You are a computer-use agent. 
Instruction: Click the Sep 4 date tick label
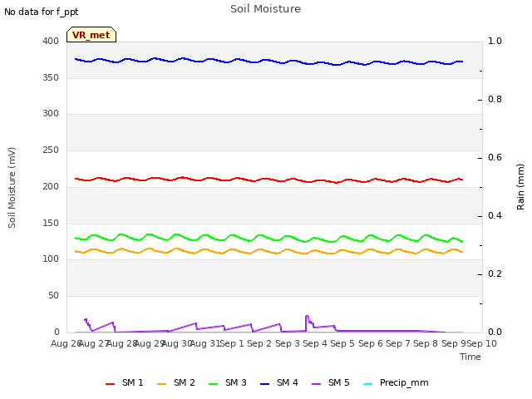click(x=315, y=344)
